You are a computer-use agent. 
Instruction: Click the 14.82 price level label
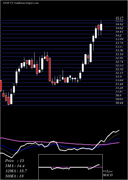click(119, 24)
